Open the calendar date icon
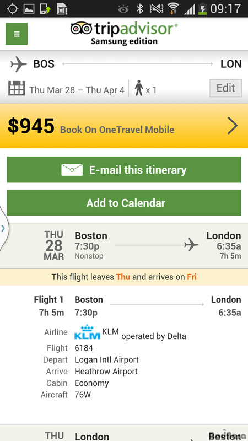The image size is (248, 441). (17, 88)
